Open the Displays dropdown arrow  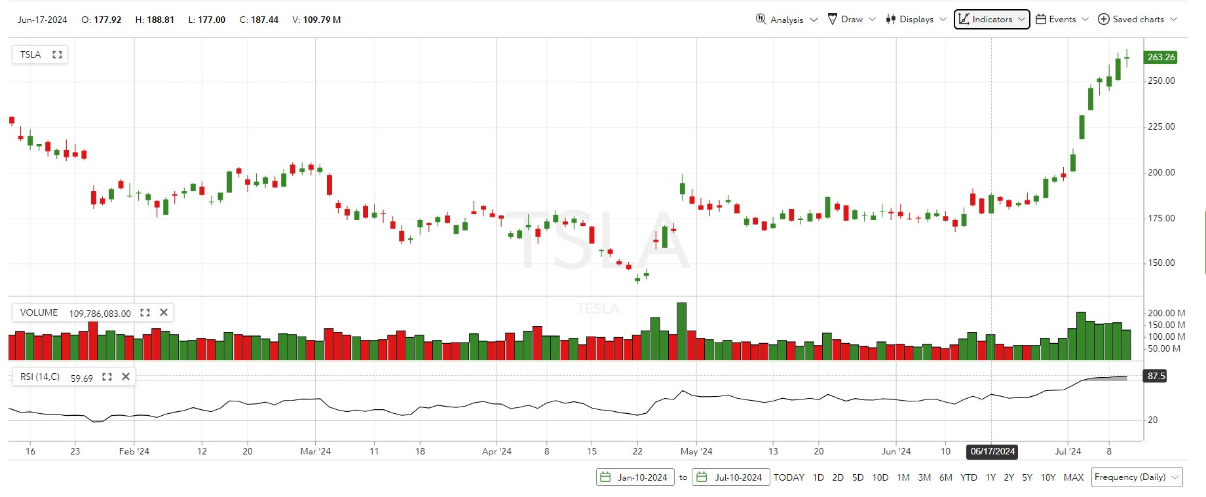[943, 20]
